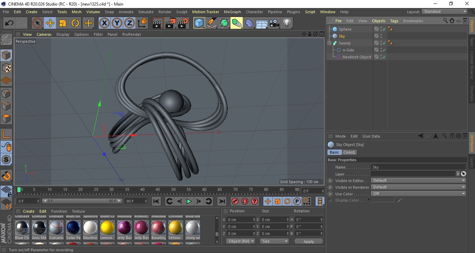475x253 pixels.
Task: Activate the Move tool
Action: tap(50, 23)
